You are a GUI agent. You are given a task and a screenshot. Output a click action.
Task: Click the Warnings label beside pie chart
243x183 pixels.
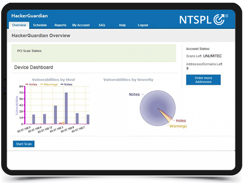(178, 126)
